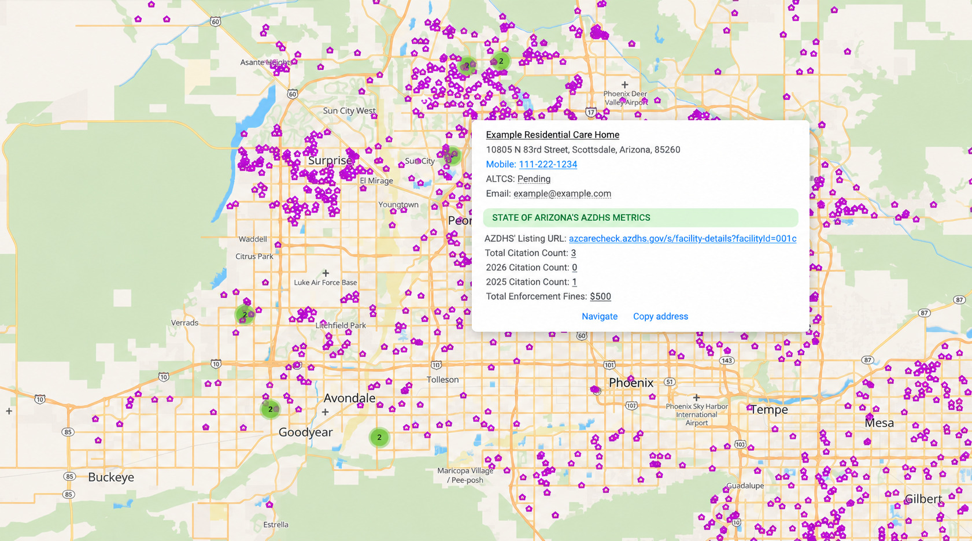Screen dimensions: 972x541
Task: Select the airport cross icon at Phoenix Deer Valley Airport
Action: (x=624, y=84)
